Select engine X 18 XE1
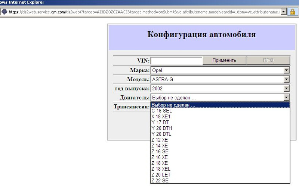This screenshot has height=187, width=299. [x=220, y=117]
